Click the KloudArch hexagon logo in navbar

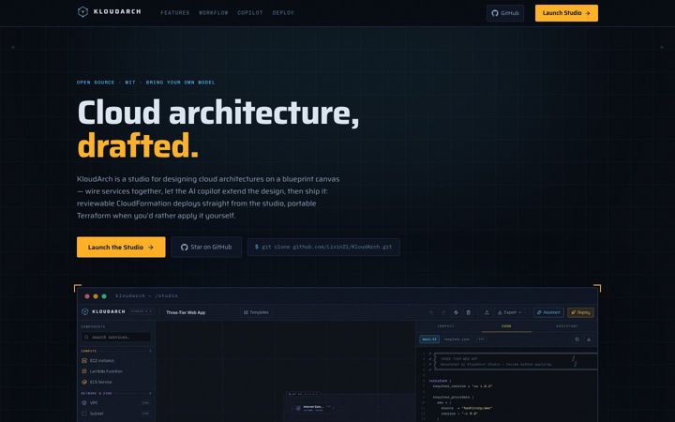coord(82,12)
